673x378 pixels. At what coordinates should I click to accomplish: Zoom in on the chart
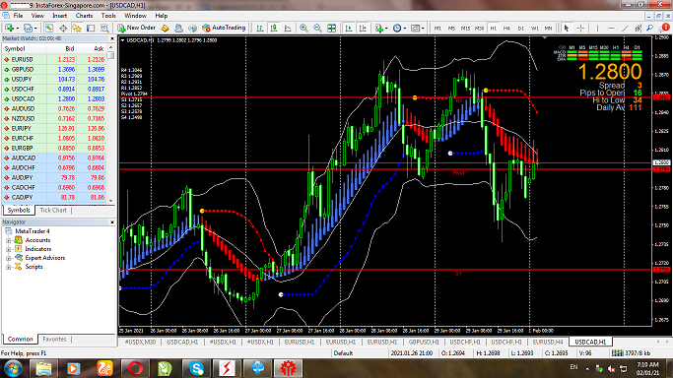point(303,28)
